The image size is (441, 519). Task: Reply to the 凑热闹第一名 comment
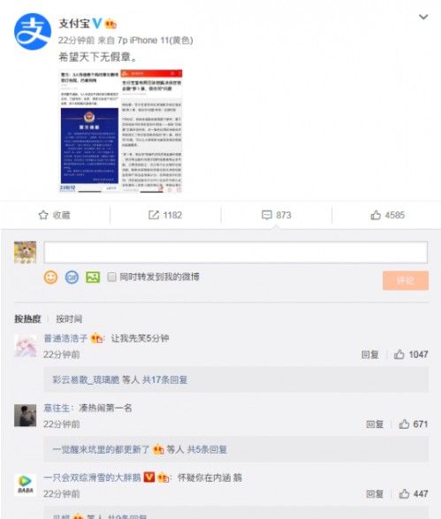pos(375,424)
